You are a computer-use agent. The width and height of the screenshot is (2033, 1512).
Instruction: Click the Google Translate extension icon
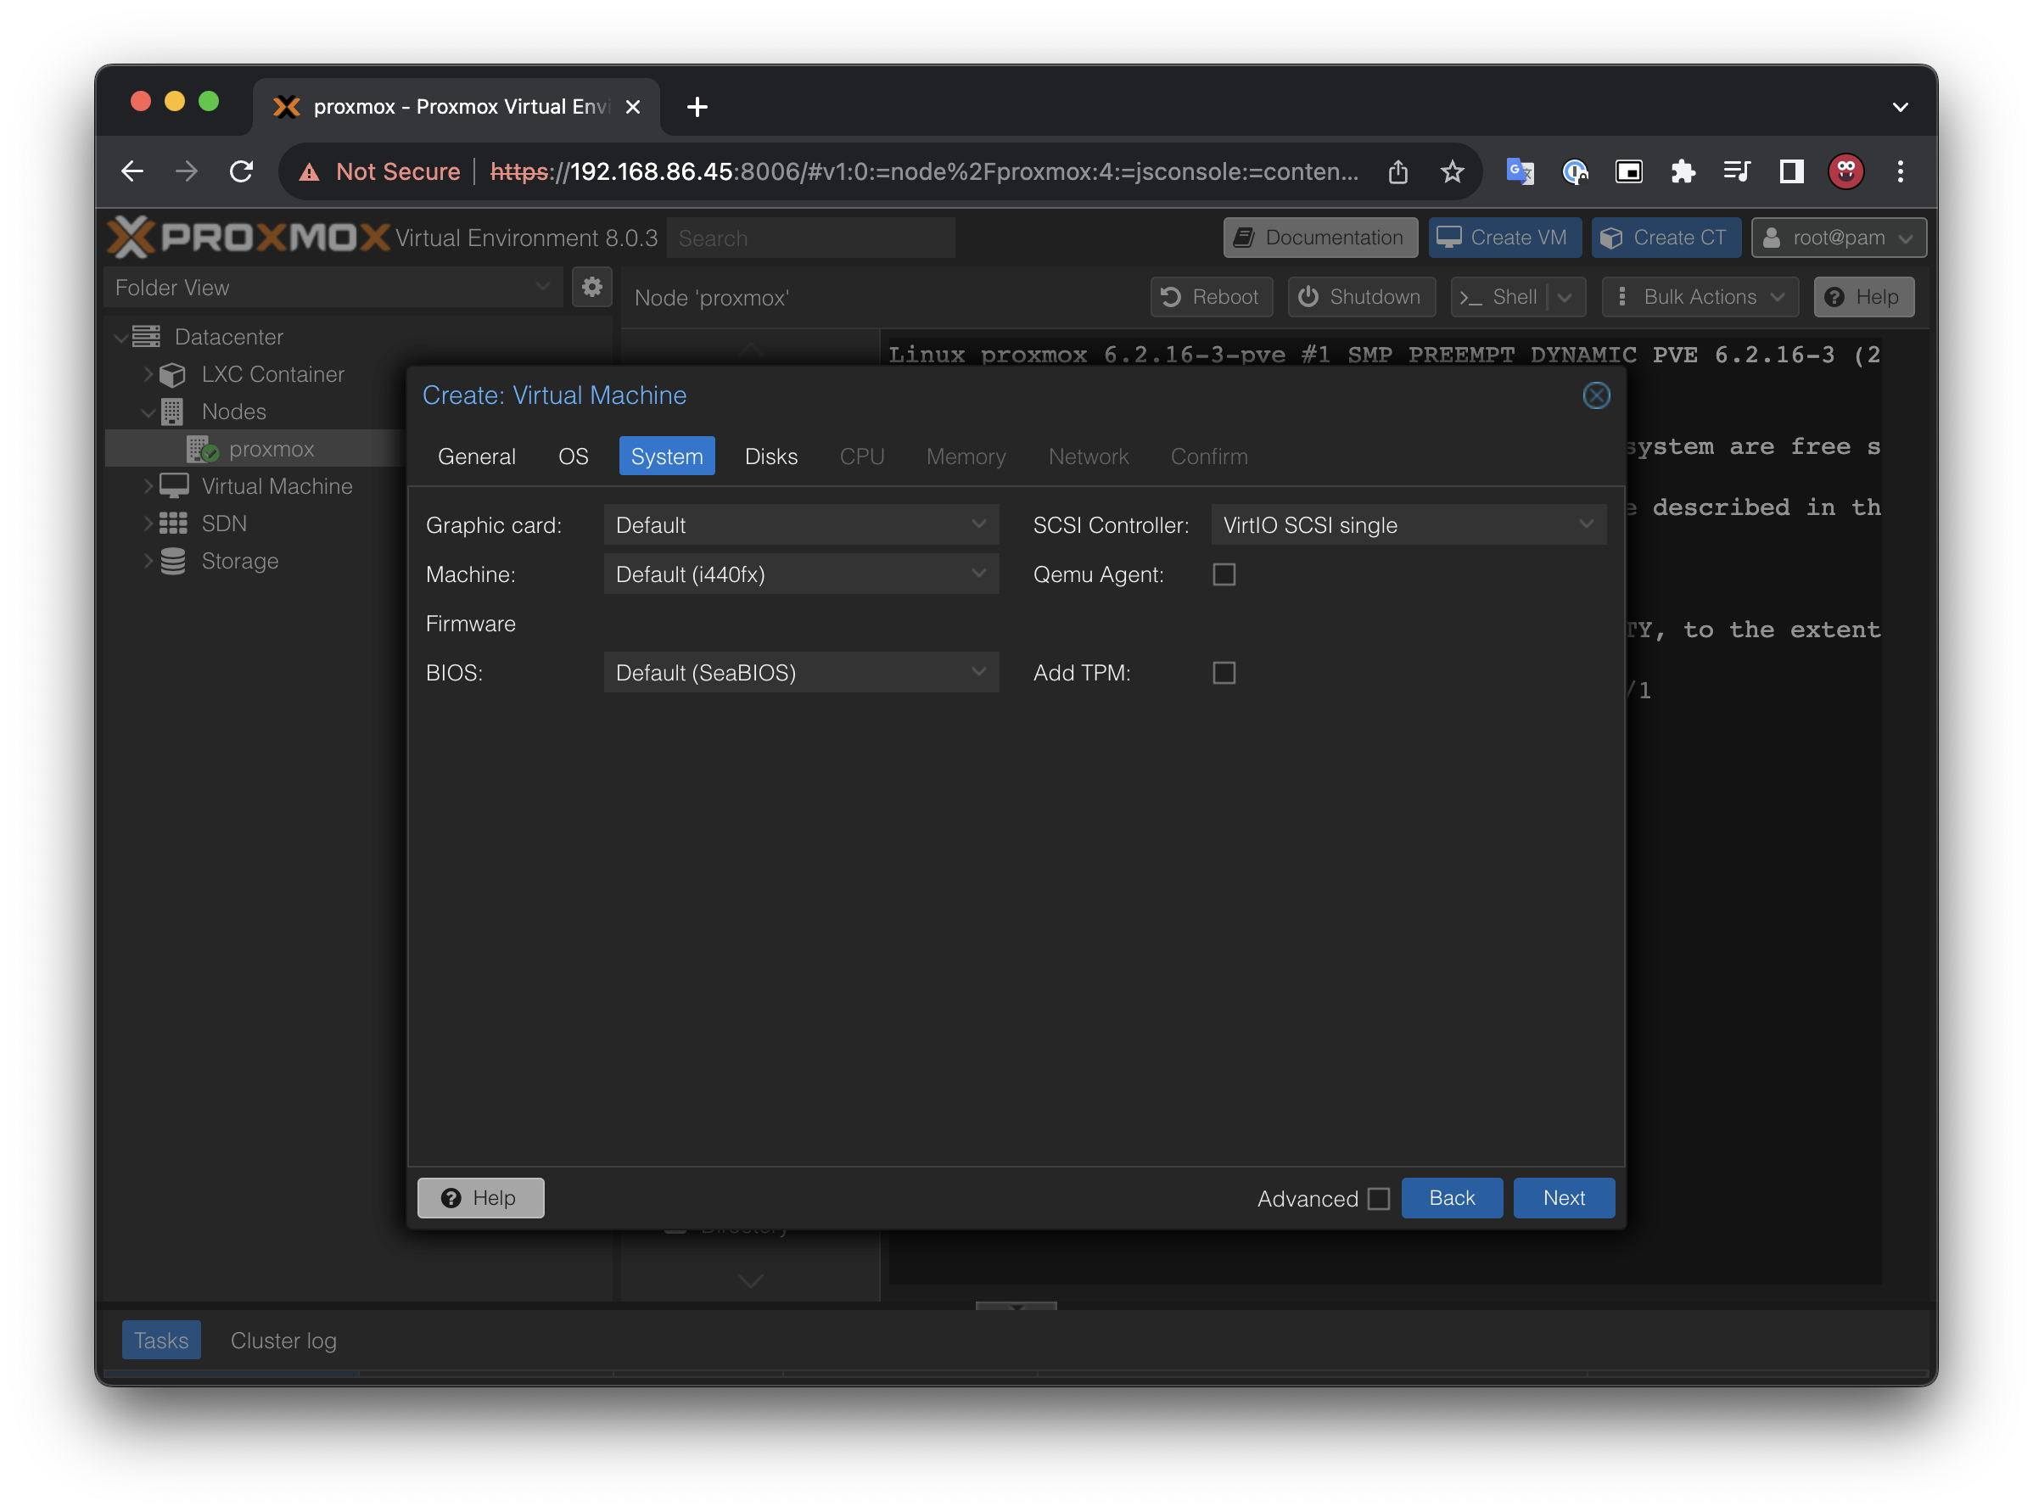(x=1520, y=171)
